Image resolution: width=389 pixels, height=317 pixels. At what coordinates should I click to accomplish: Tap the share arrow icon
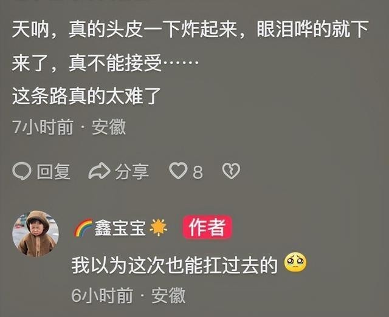point(99,171)
